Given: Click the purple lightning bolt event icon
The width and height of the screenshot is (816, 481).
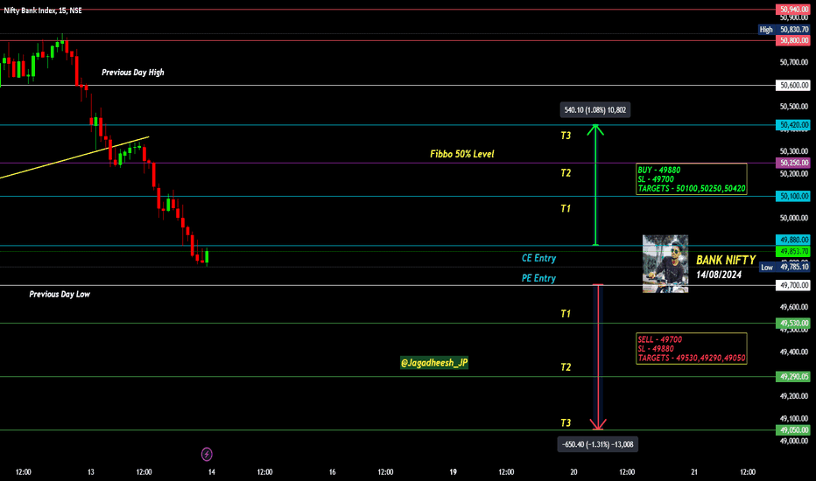Looking at the screenshot, I should click(x=207, y=455).
